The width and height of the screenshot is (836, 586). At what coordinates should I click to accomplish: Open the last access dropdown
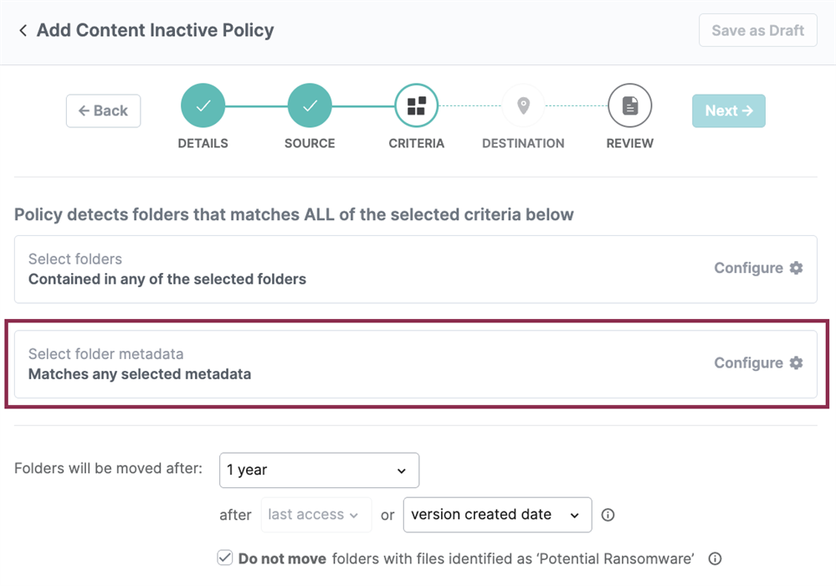pos(315,515)
